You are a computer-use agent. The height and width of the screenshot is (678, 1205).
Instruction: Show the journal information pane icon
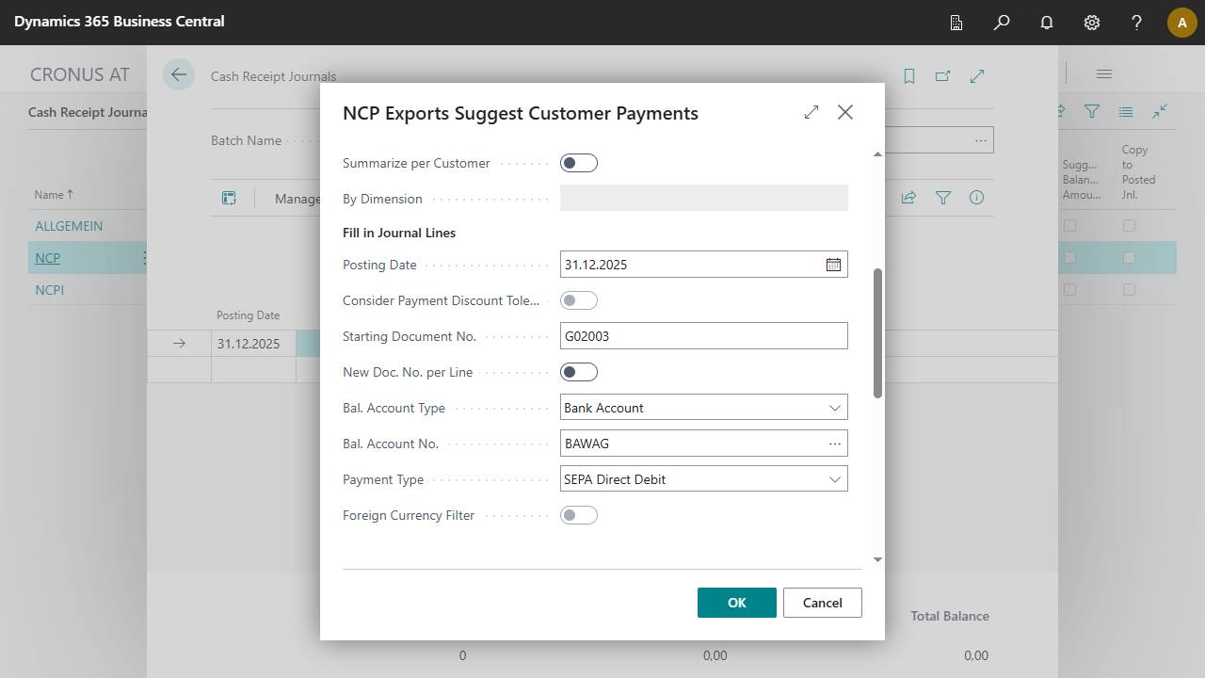(977, 198)
